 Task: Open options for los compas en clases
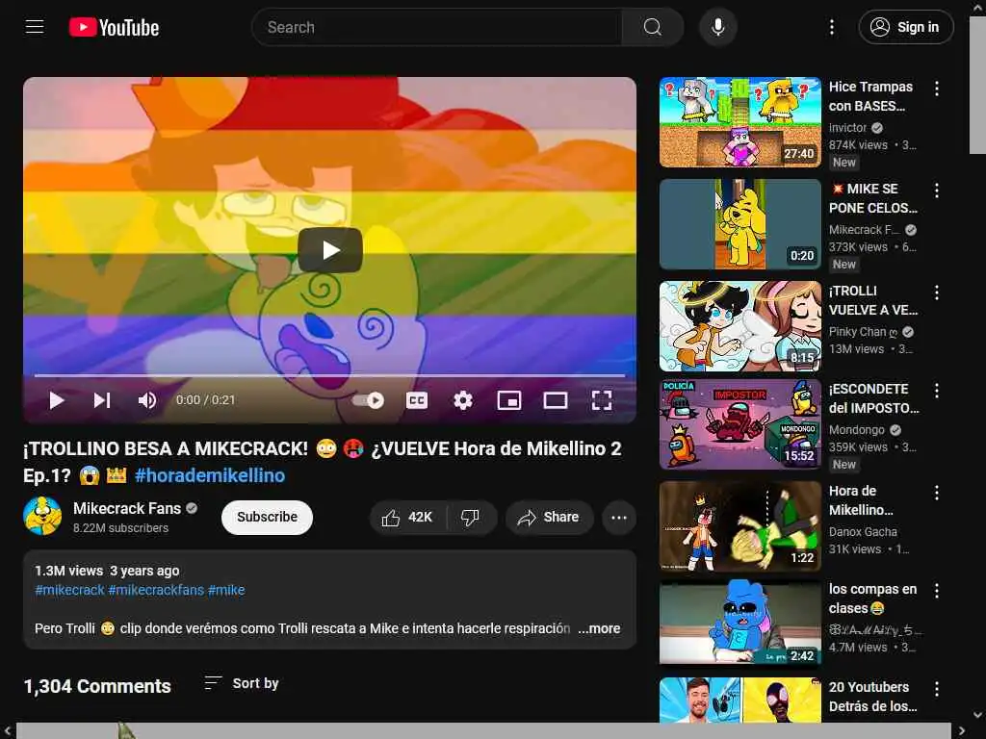[x=936, y=591]
